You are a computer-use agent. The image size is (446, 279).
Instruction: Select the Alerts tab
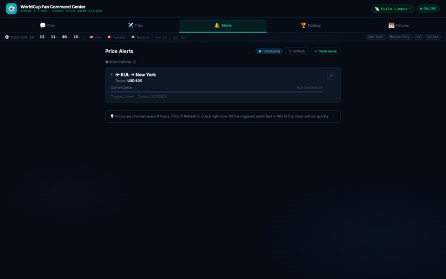[222, 25]
